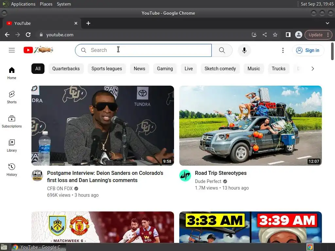Viewport: 335px width, 251px height.
Task: Share this page icon in address bar
Action: pos(264,35)
